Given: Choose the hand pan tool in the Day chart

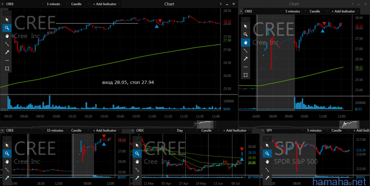Looking at the screenshot, I should coord(137,162).
